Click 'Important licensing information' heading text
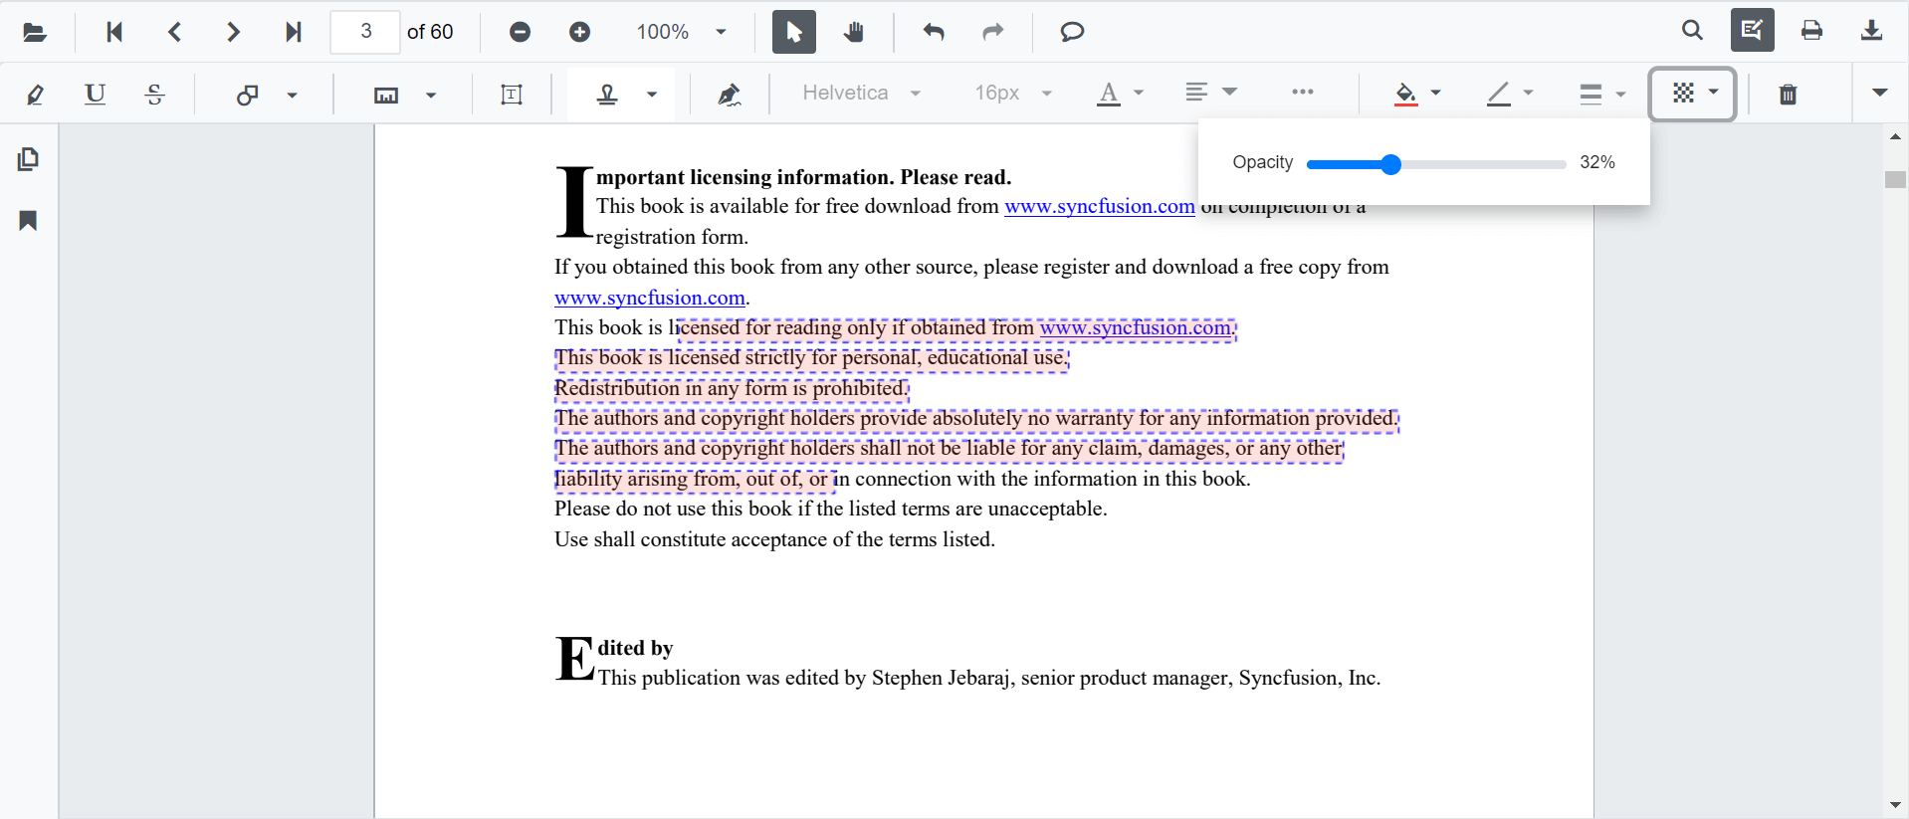1909x819 pixels. pos(804,177)
